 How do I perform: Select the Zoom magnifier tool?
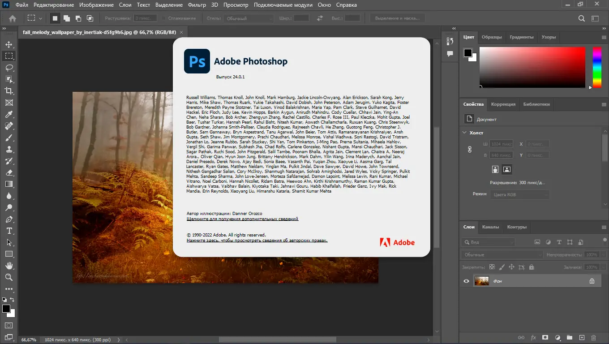coord(9,277)
